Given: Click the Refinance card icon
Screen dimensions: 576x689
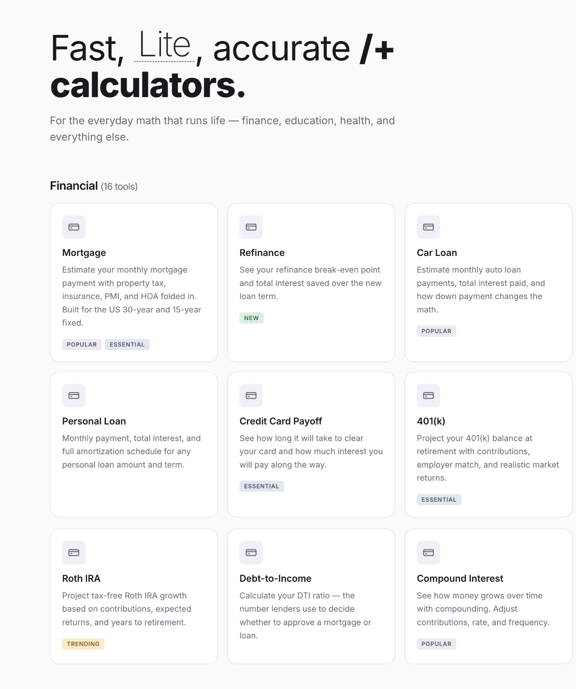Looking at the screenshot, I should tap(251, 227).
